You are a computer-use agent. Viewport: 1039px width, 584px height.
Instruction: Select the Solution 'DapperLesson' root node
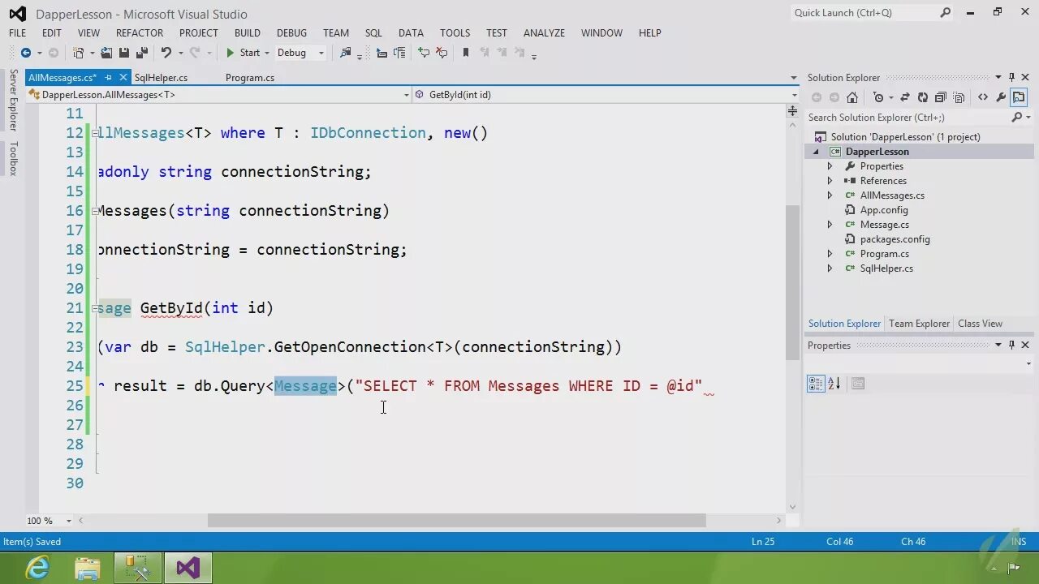tap(905, 137)
